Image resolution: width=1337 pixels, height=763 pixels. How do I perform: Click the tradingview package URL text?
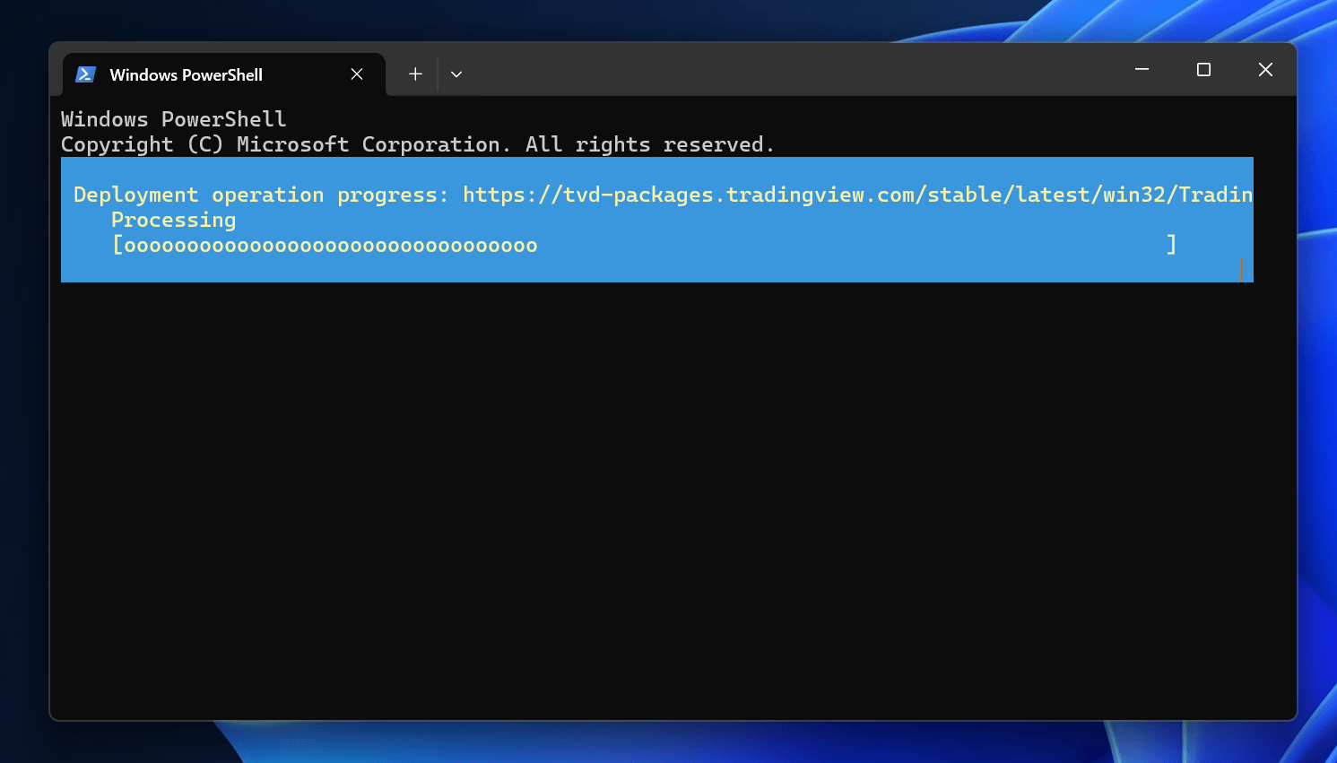pyautogui.click(x=857, y=195)
